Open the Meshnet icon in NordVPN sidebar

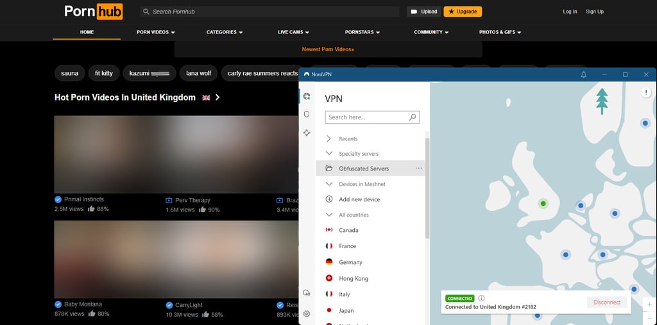[307, 133]
